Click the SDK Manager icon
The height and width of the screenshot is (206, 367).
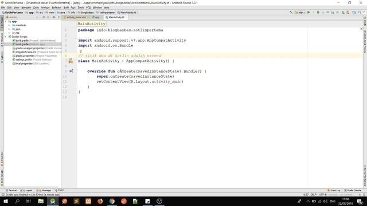(x=348, y=13)
